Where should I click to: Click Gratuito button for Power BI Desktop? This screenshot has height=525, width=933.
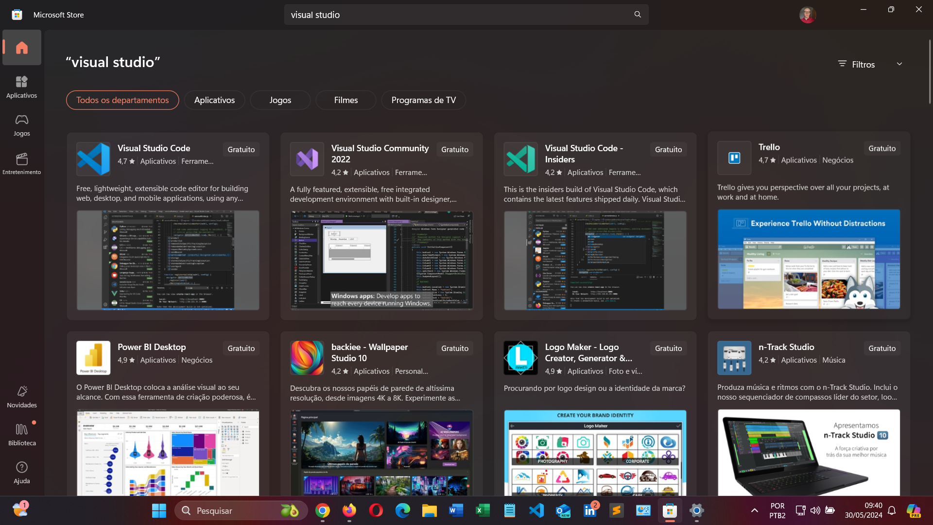coord(241,348)
